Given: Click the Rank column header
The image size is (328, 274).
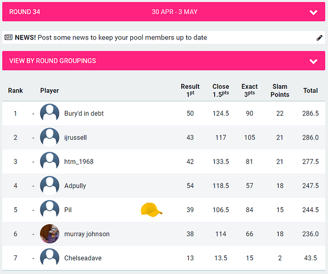Looking at the screenshot, I should (15, 90).
